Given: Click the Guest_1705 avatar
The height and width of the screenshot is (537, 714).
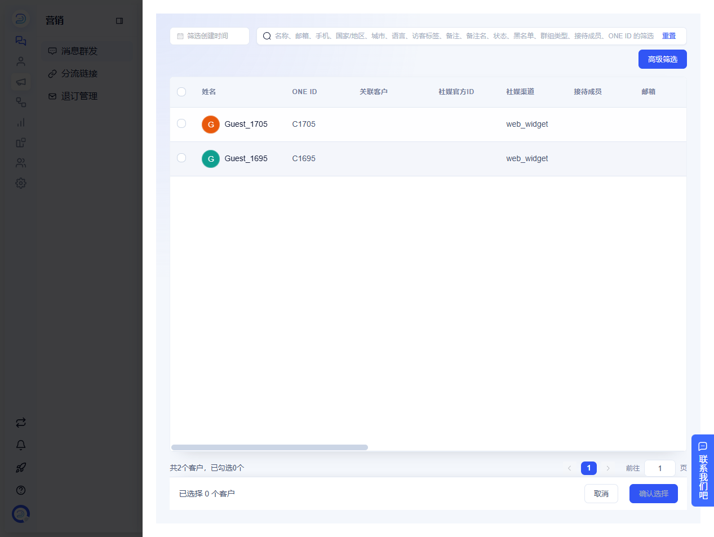Looking at the screenshot, I should (211, 125).
